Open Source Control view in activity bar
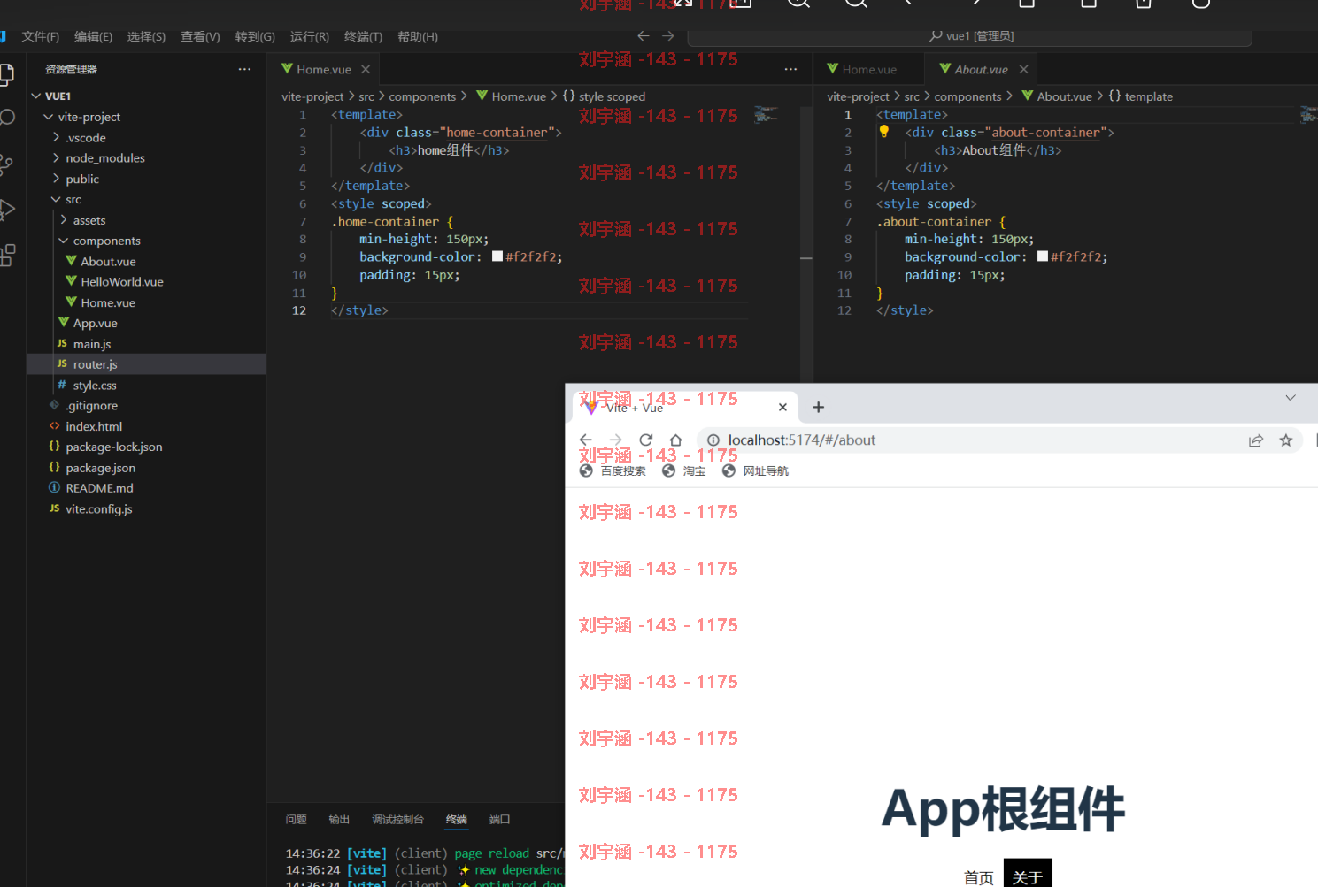 pyautogui.click(x=7, y=164)
